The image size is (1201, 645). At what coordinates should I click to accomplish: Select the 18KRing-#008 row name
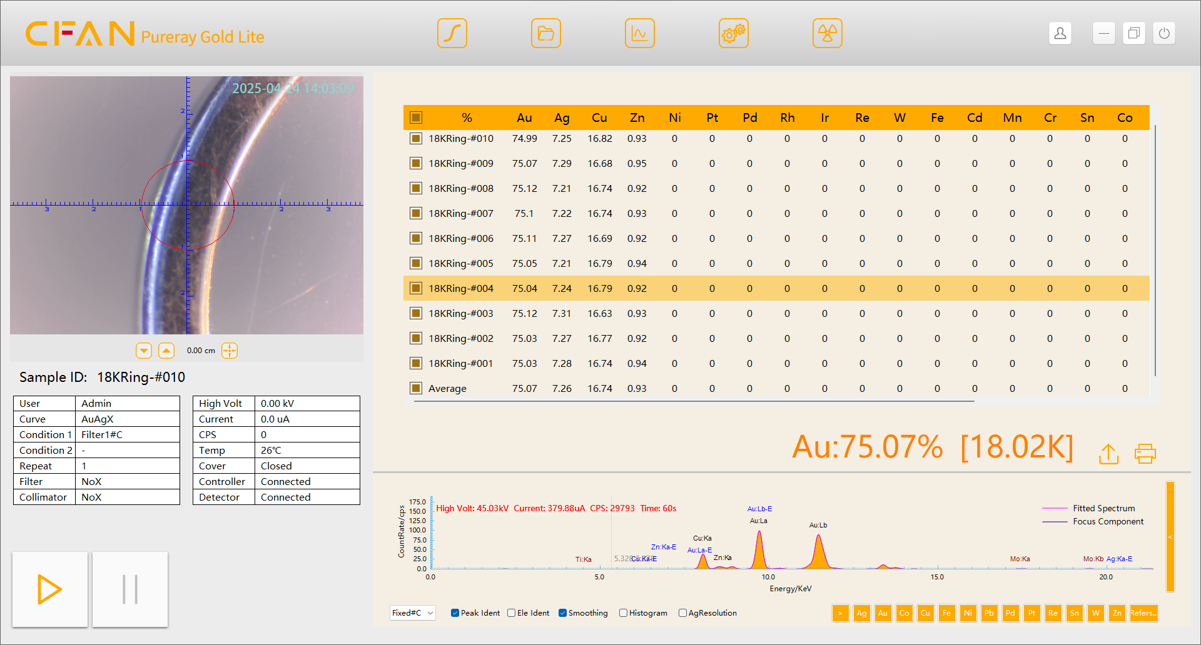tap(461, 188)
